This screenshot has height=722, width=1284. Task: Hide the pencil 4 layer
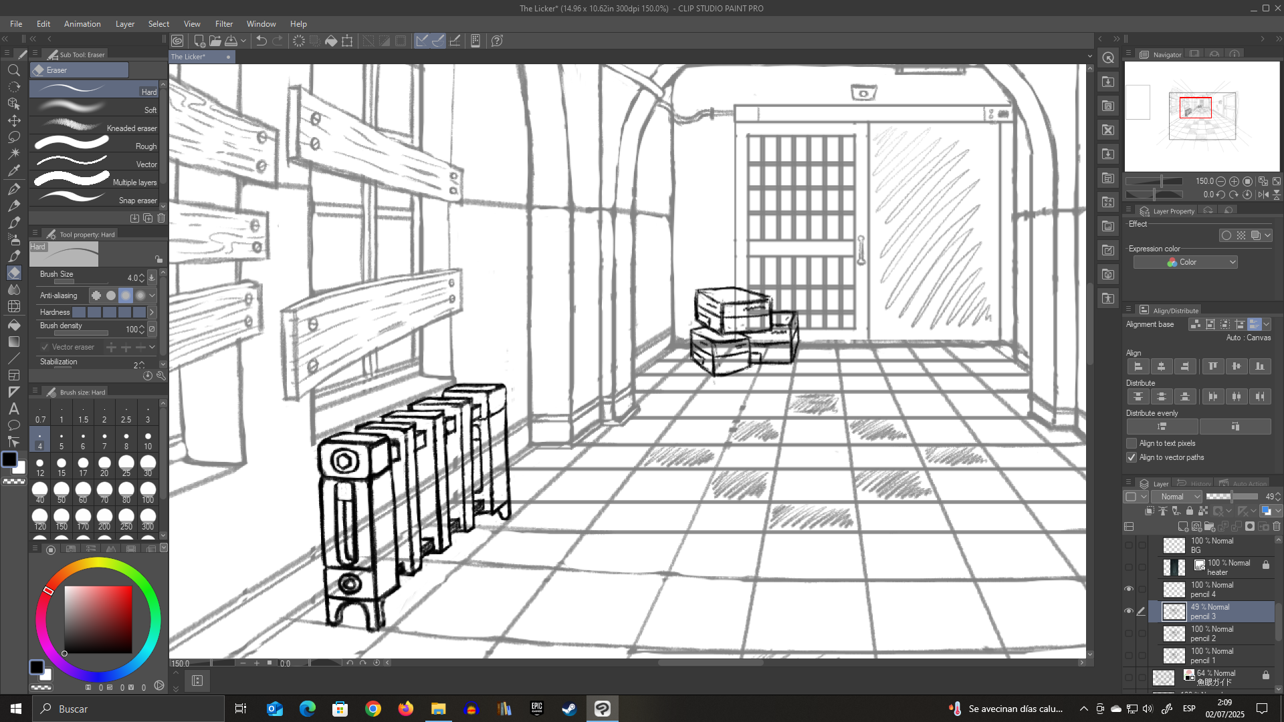1129,589
